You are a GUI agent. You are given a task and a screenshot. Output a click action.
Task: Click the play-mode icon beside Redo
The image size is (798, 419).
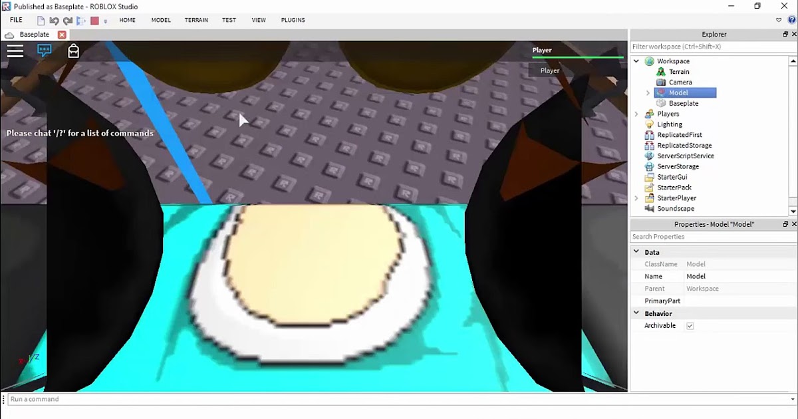point(81,21)
